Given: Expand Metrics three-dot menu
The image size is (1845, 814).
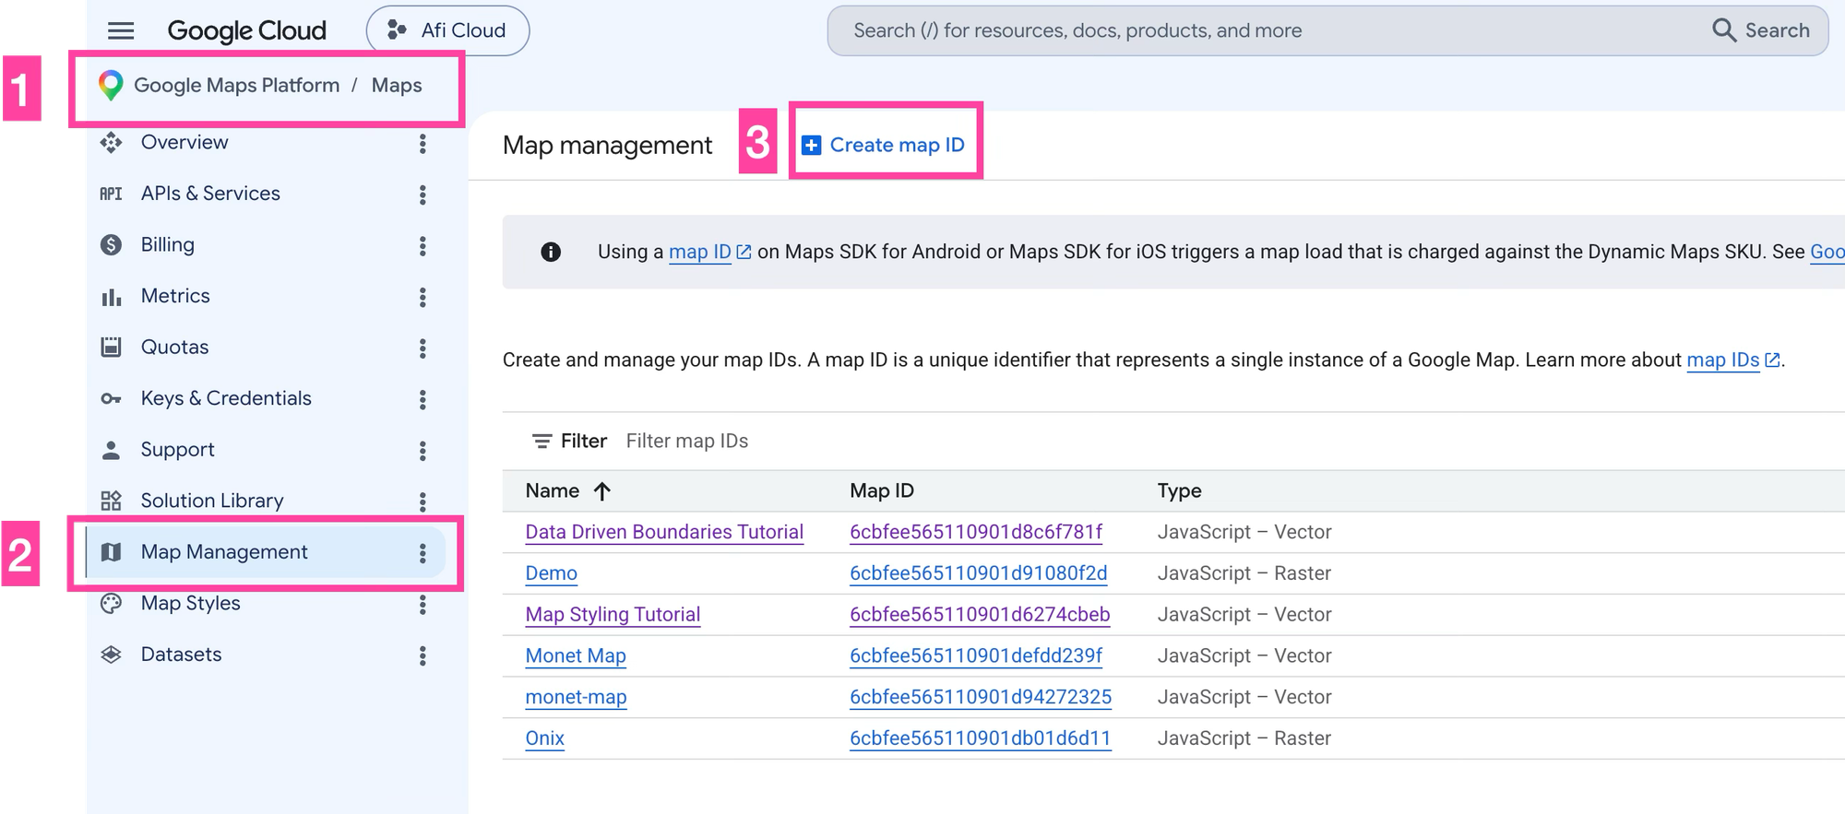Looking at the screenshot, I should point(423,297).
